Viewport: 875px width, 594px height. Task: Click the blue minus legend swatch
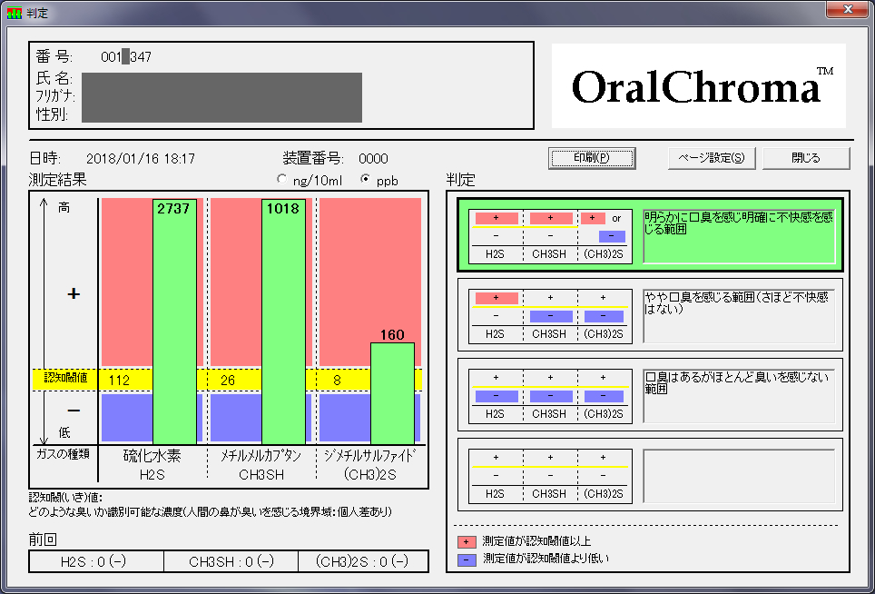tap(468, 559)
